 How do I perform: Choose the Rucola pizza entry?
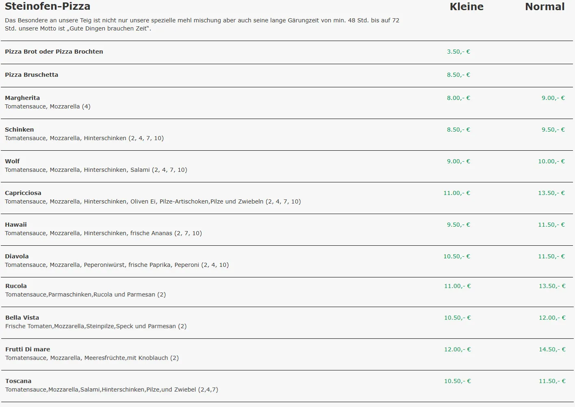coord(16,286)
